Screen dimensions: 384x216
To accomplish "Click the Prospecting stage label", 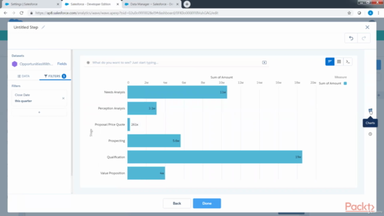I will 116,140.
